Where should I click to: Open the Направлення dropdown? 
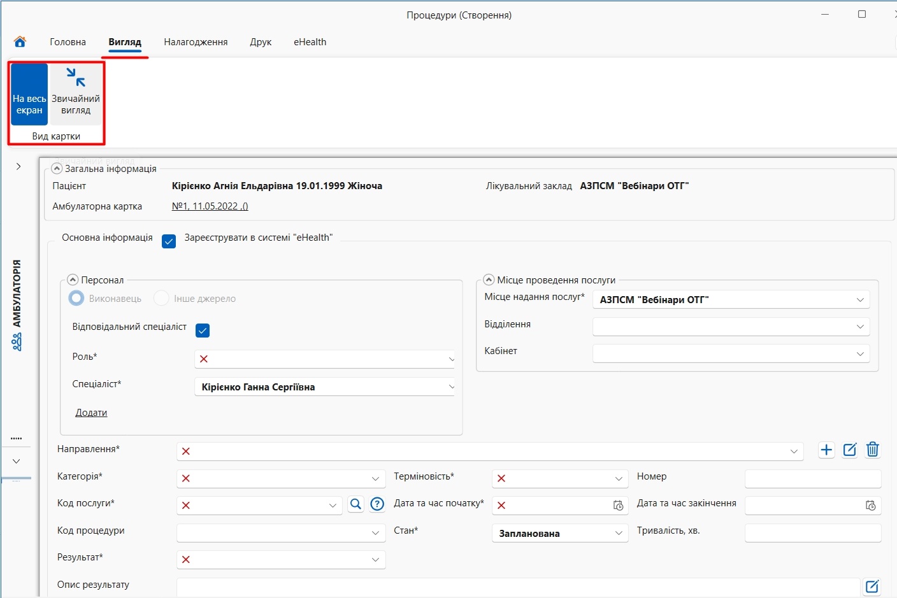794,452
